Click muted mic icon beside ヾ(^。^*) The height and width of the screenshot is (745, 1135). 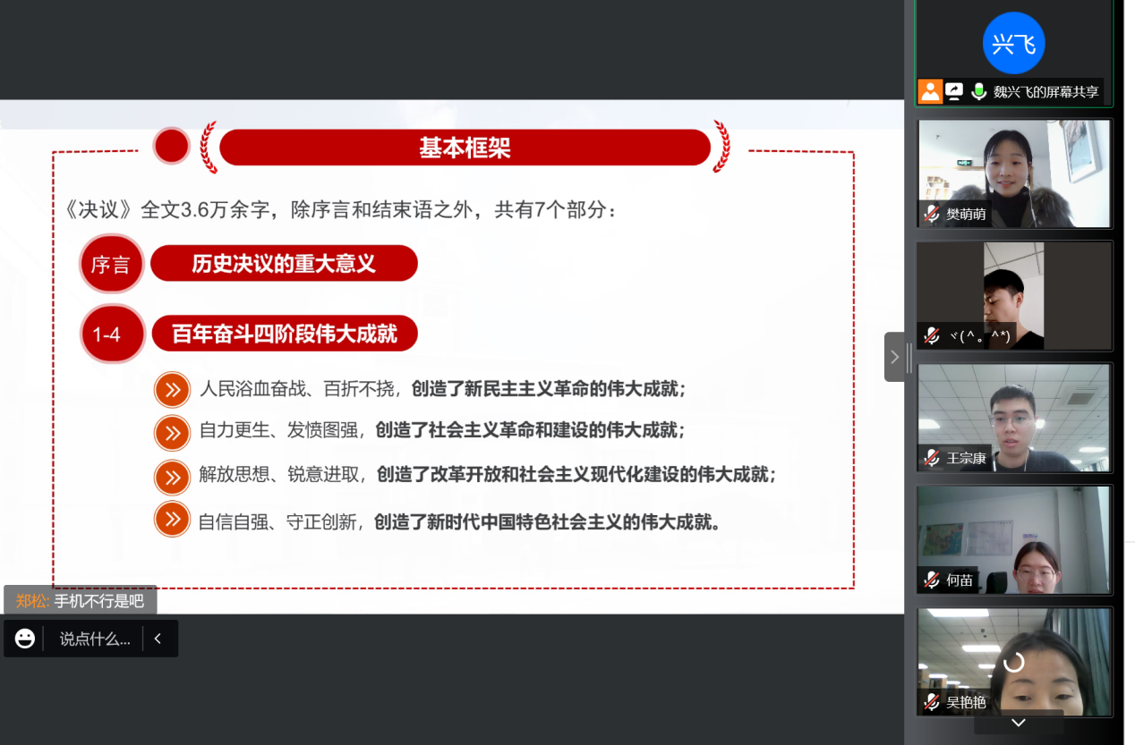(x=932, y=335)
